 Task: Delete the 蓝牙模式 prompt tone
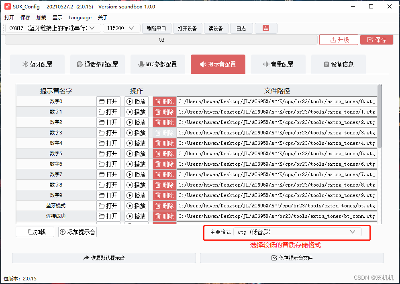tap(164, 205)
